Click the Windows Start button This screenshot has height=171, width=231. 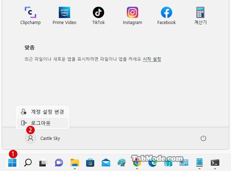(12, 163)
